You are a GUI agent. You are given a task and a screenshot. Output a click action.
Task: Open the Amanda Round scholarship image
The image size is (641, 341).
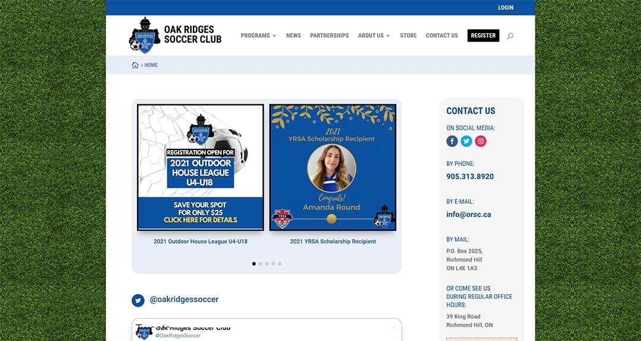click(x=333, y=167)
